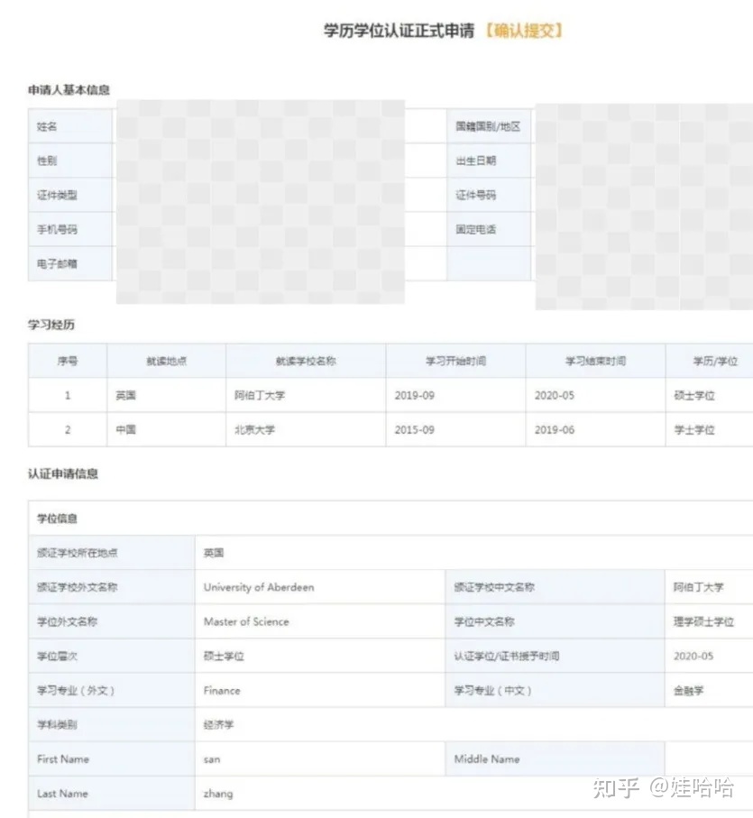Click the 证件类型 label cell

click(x=70, y=195)
